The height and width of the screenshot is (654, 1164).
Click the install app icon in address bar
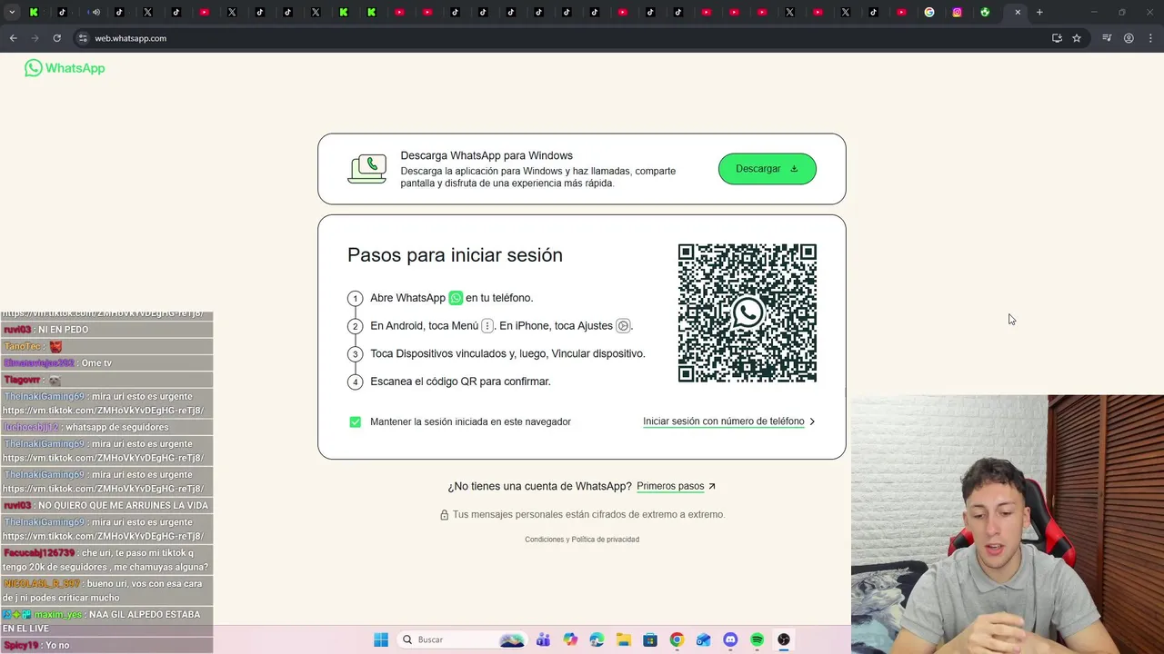tap(1057, 38)
